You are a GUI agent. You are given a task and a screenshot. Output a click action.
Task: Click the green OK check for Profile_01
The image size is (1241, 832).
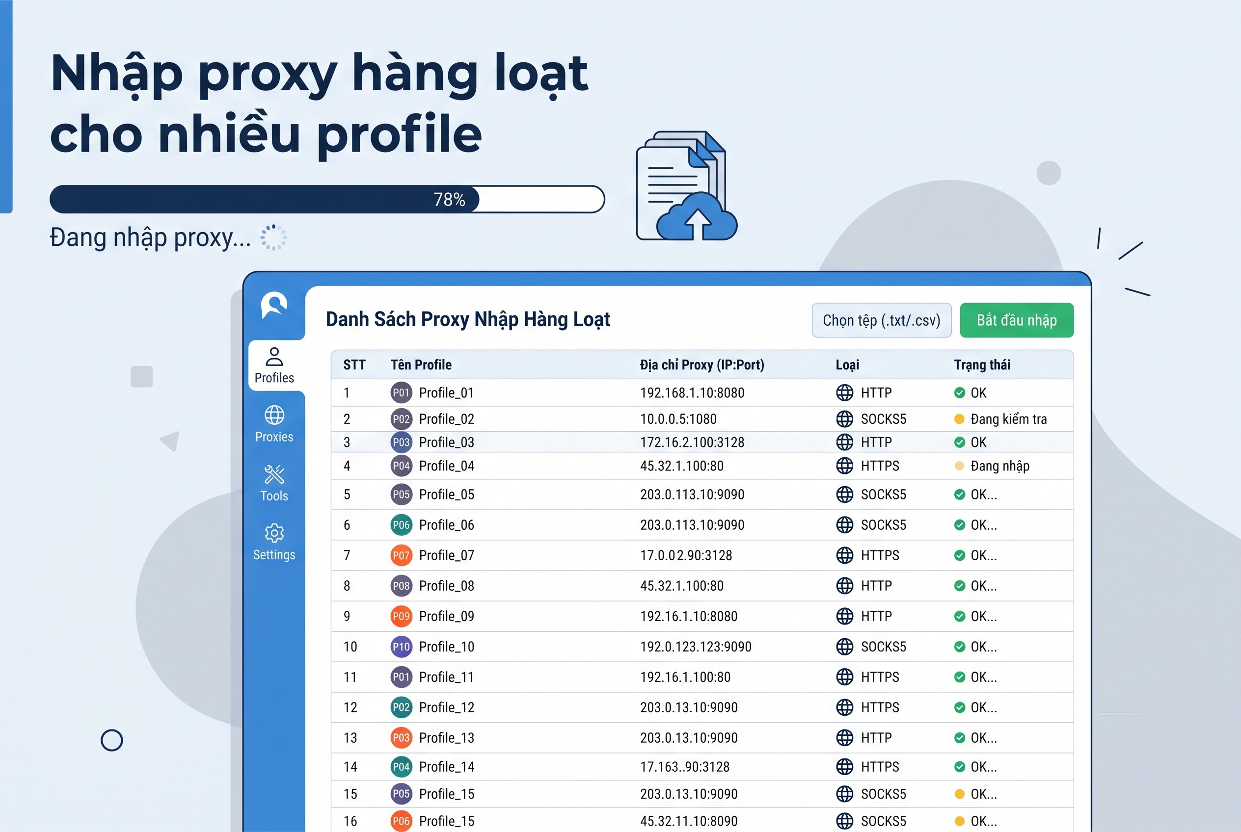click(959, 392)
